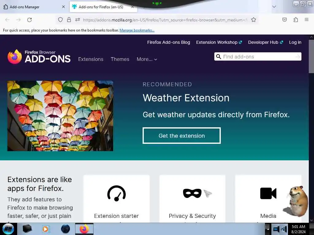The image size is (314, 235).
Task: Bookmark this page with the star icon
Action: point(254,20)
